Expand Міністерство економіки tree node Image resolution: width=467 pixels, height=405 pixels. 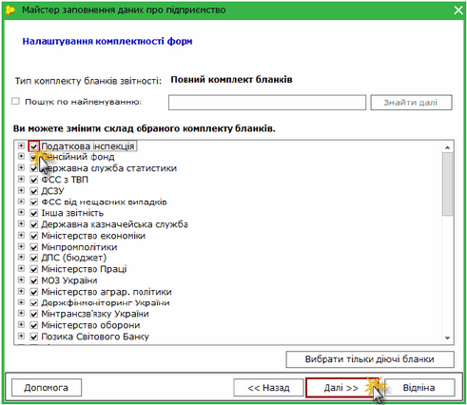click(21, 235)
